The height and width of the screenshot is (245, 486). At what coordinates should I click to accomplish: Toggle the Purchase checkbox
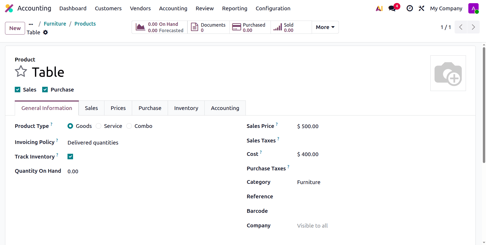(45, 90)
